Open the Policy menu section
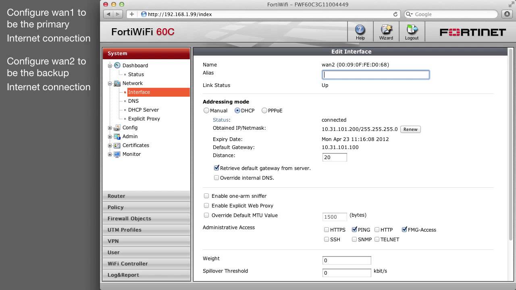Image resolution: width=516 pixels, height=290 pixels. pos(146,207)
